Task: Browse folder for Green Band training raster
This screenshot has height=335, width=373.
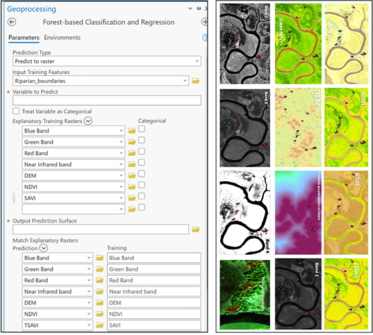Action: pyautogui.click(x=132, y=142)
